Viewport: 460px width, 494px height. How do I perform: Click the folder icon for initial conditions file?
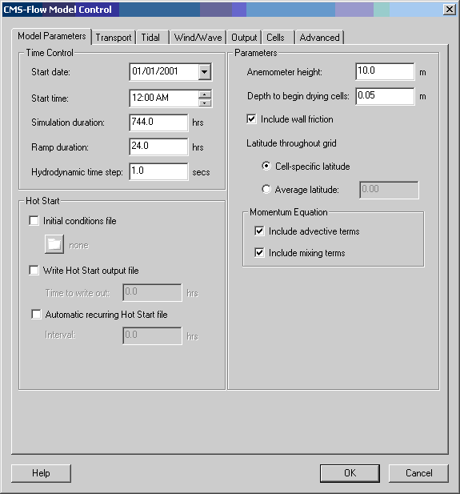click(x=54, y=244)
